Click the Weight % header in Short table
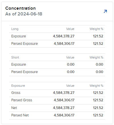The width and height of the screenshot is (114, 125). click(96, 57)
